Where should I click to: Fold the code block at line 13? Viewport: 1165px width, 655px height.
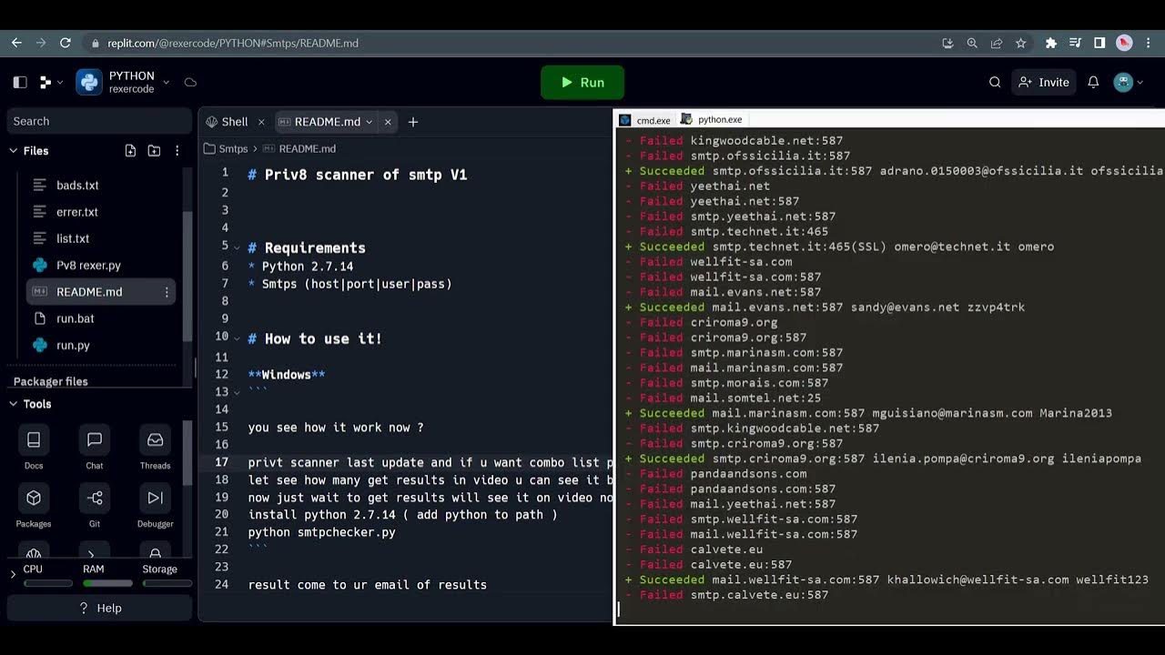[x=238, y=392]
